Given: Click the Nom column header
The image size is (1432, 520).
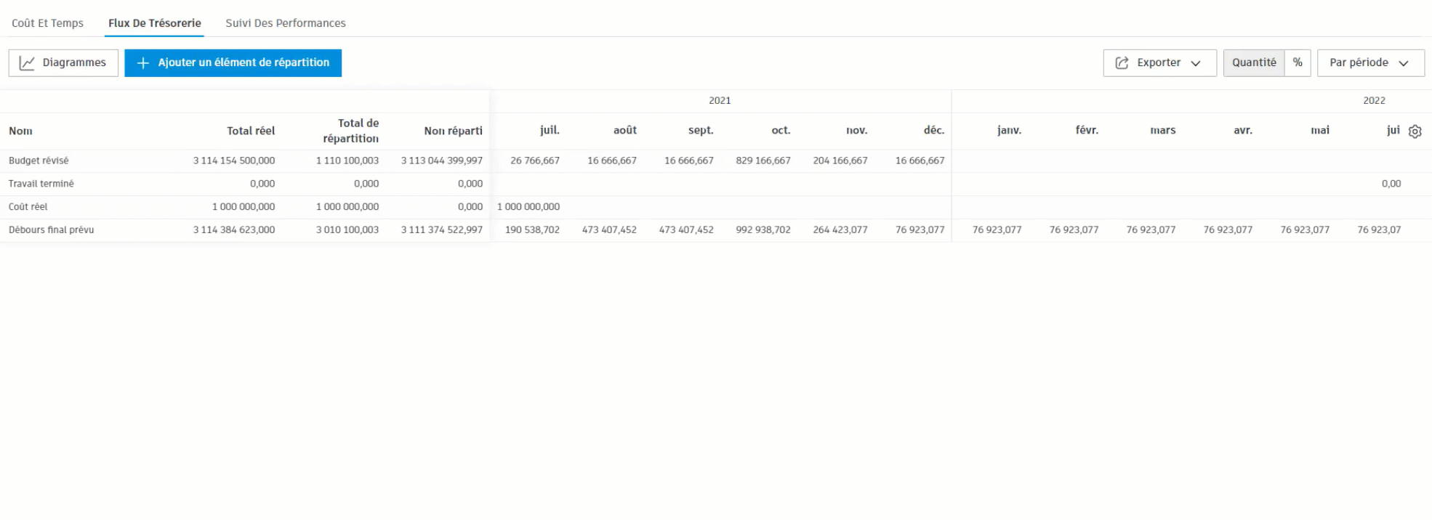Looking at the screenshot, I should 20,131.
